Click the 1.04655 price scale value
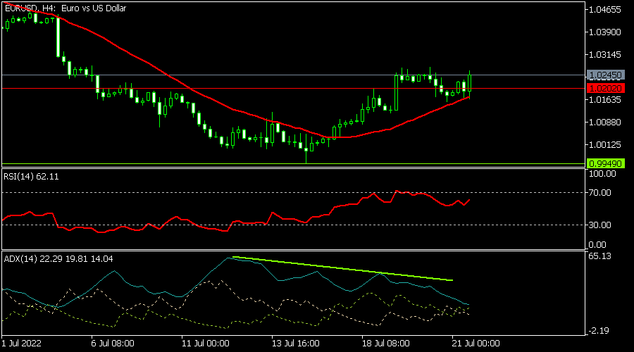 pos(605,10)
